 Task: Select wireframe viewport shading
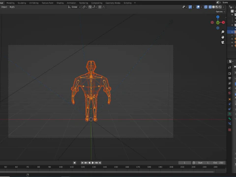click(210, 7)
